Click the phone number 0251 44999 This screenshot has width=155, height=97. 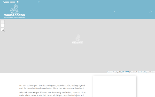(x=10, y=2)
